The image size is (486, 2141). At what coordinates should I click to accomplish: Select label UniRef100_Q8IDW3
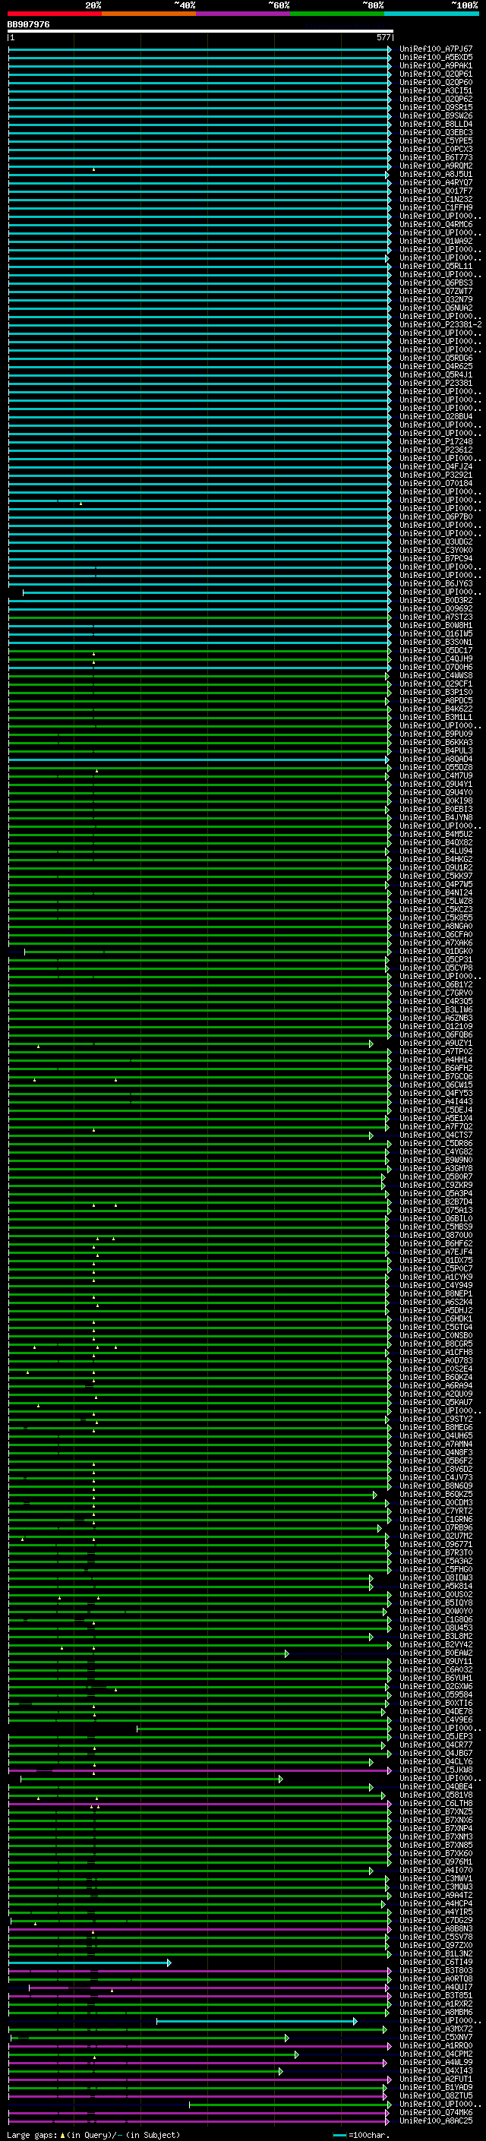tap(435, 1577)
